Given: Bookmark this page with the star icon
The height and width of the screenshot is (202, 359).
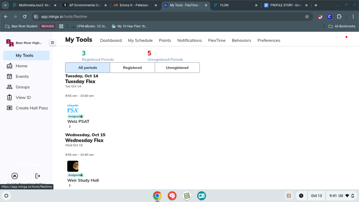Looking at the screenshot, I should click(307, 16).
